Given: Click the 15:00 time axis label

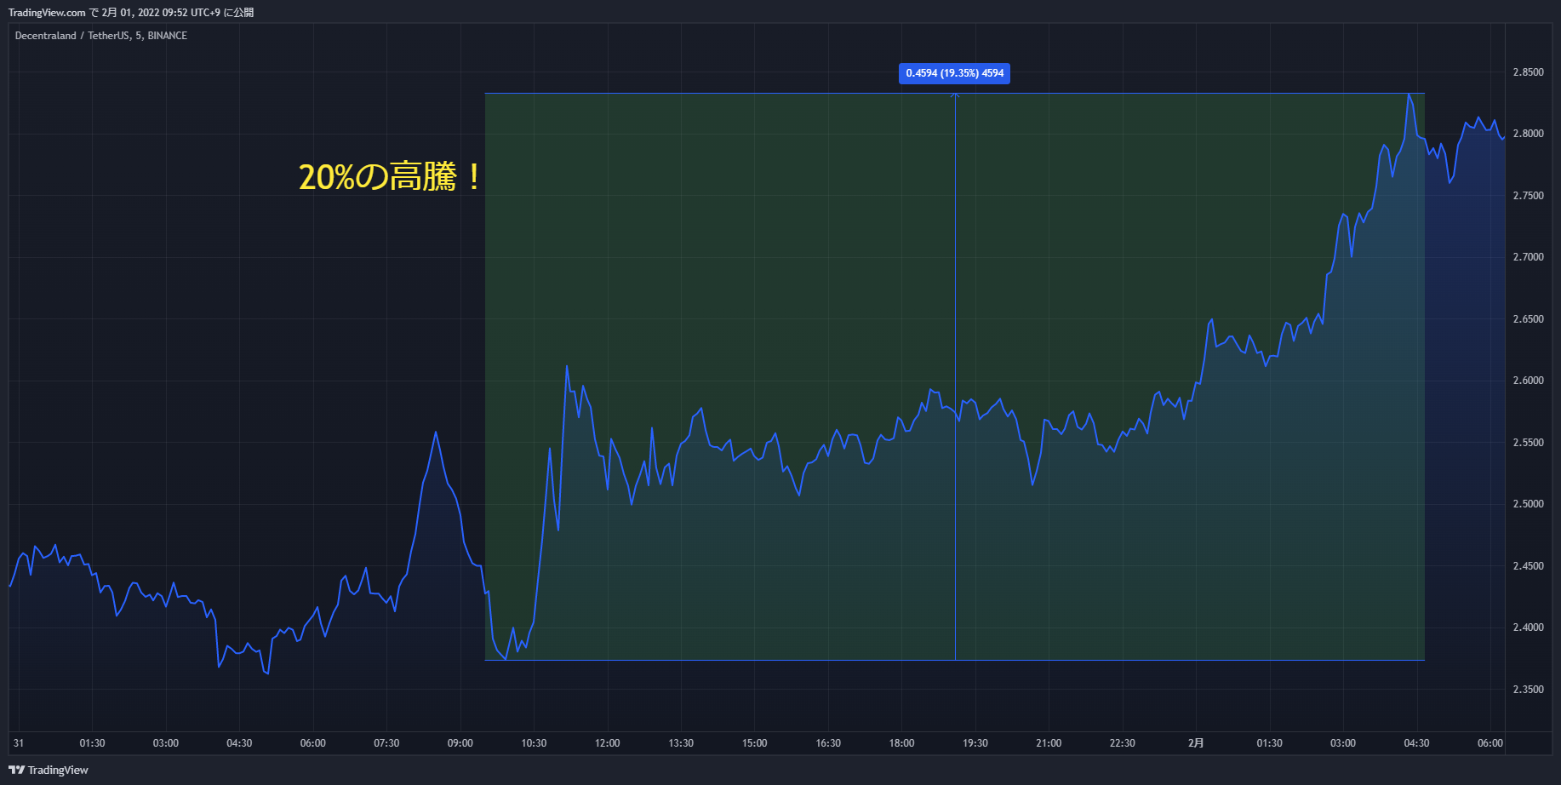Looking at the screenshot, I should coord(755,743).
